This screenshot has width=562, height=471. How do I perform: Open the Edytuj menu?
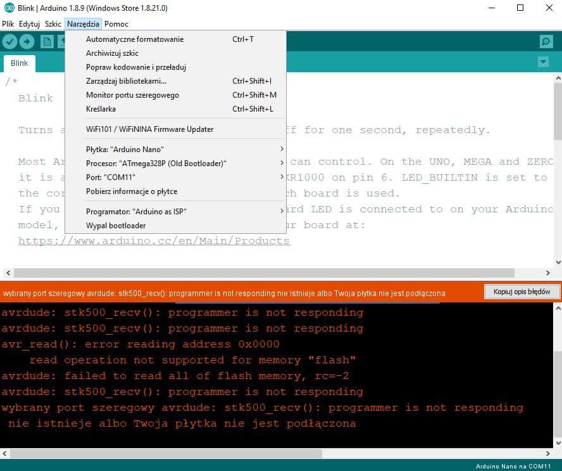[x=29, y=24]
